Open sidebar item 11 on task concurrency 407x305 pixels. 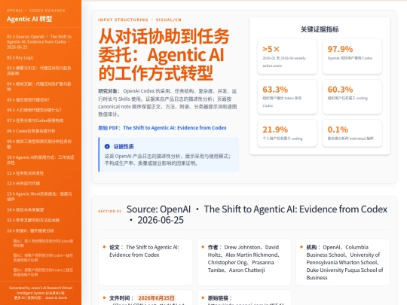[x=25, y=173]
